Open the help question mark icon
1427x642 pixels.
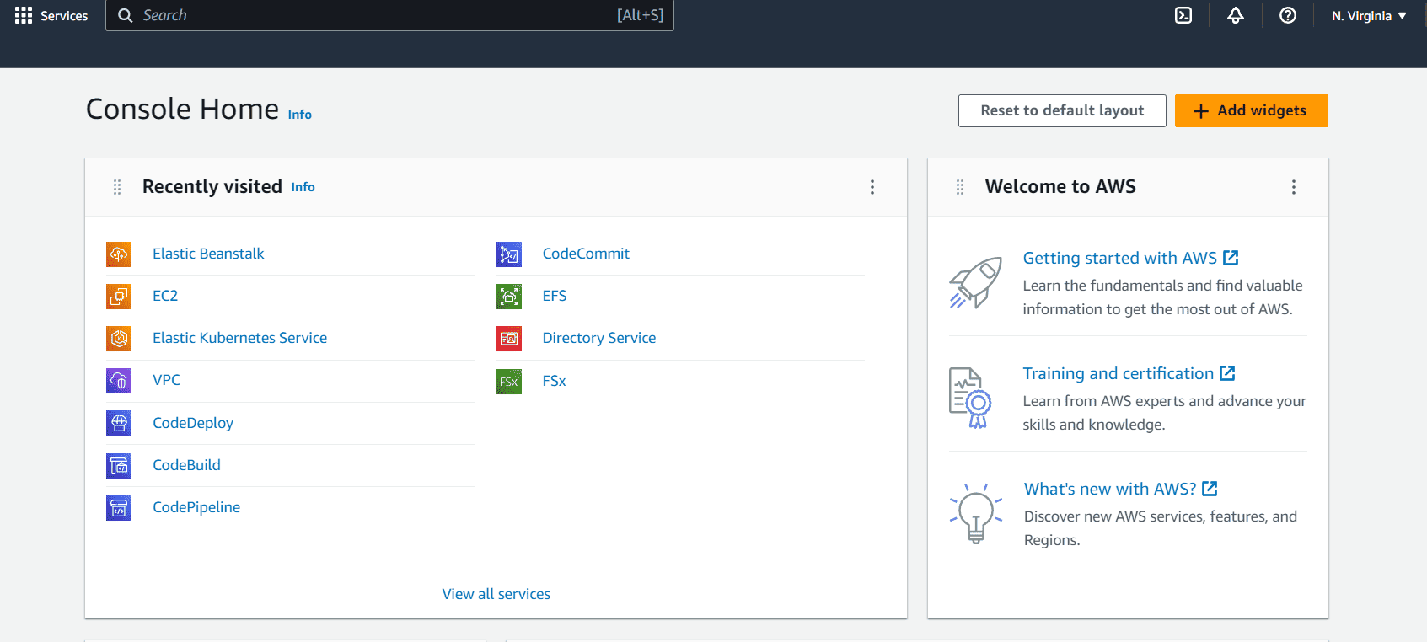[x=1287, y=15]
